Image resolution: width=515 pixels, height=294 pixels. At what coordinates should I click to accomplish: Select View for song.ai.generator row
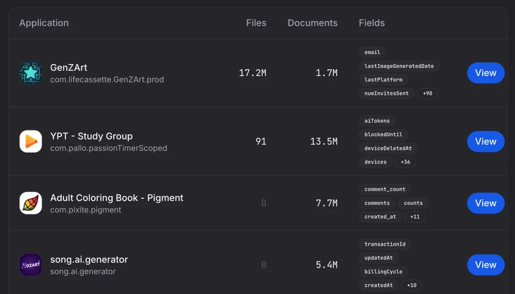point(485,265)
